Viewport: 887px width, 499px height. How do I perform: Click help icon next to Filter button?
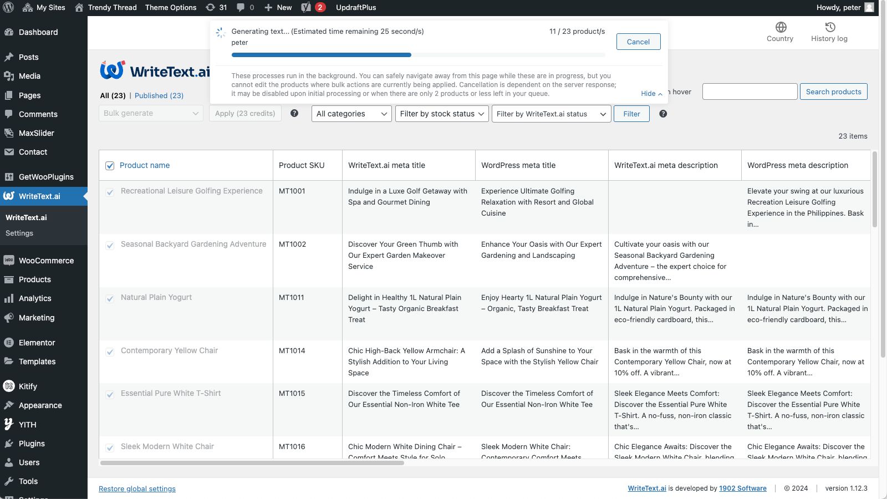[663, 114]
